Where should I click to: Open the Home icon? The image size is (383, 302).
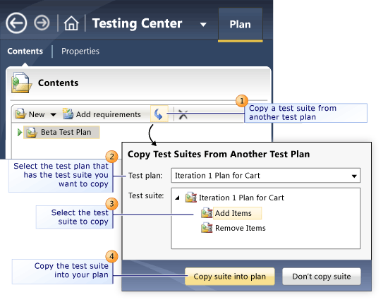(x=71, y=23)
